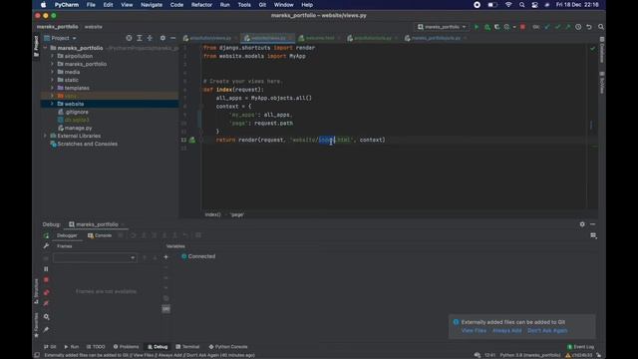Image resolution: width=638 pixels, height=359 pixels.
Task: Open the Tools menu
Action: 244,5
